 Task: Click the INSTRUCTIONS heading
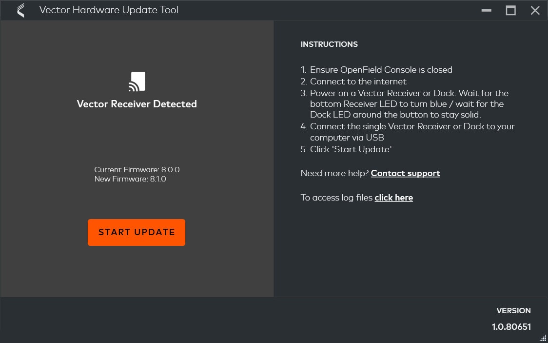point(329,44)
